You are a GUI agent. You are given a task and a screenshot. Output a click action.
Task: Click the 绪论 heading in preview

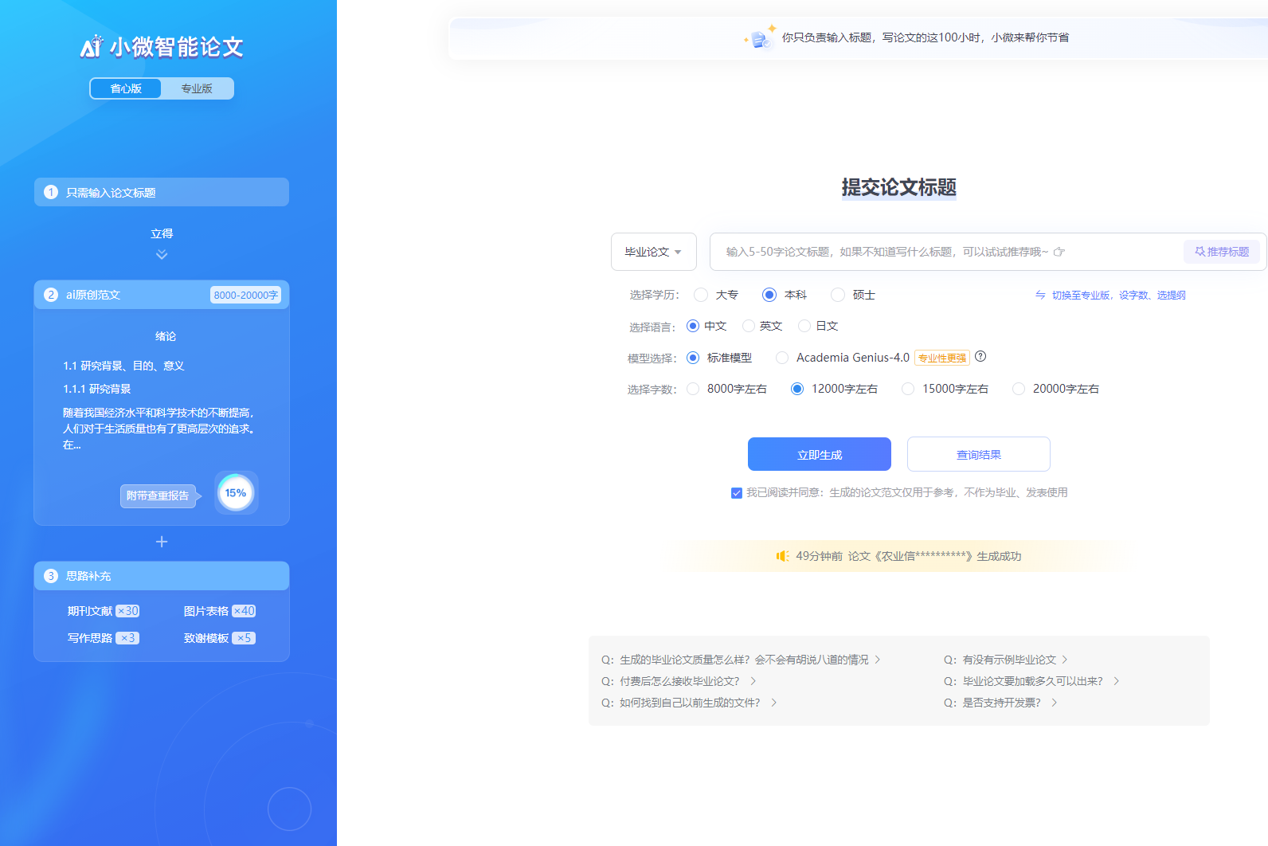pos(166,336)
